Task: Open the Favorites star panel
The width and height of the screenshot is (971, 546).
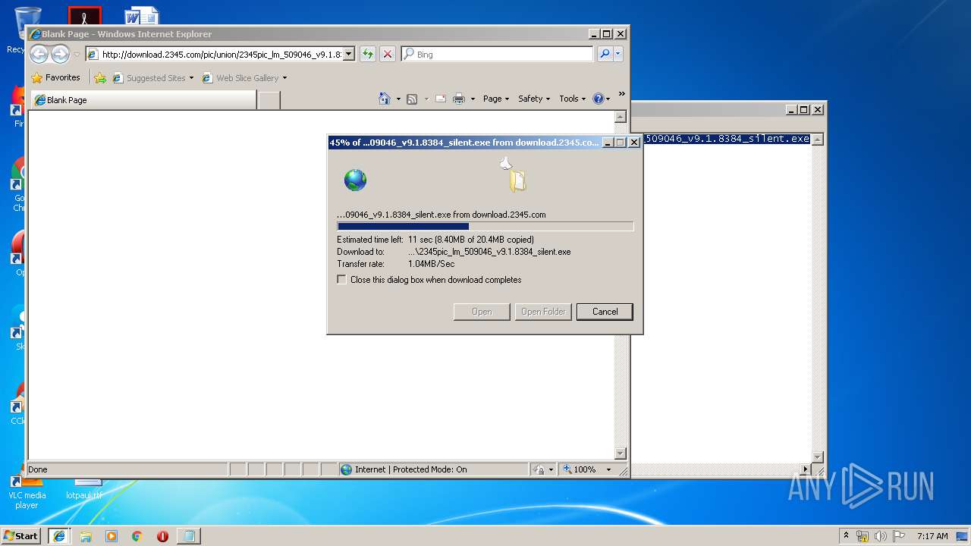Action: point(36,77)
